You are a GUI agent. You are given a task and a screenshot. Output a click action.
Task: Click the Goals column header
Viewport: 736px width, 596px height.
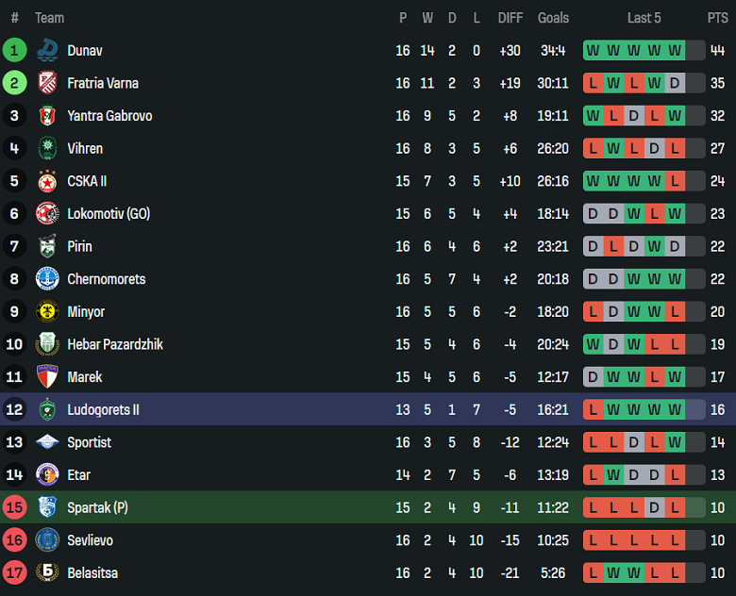pos(553,18)
